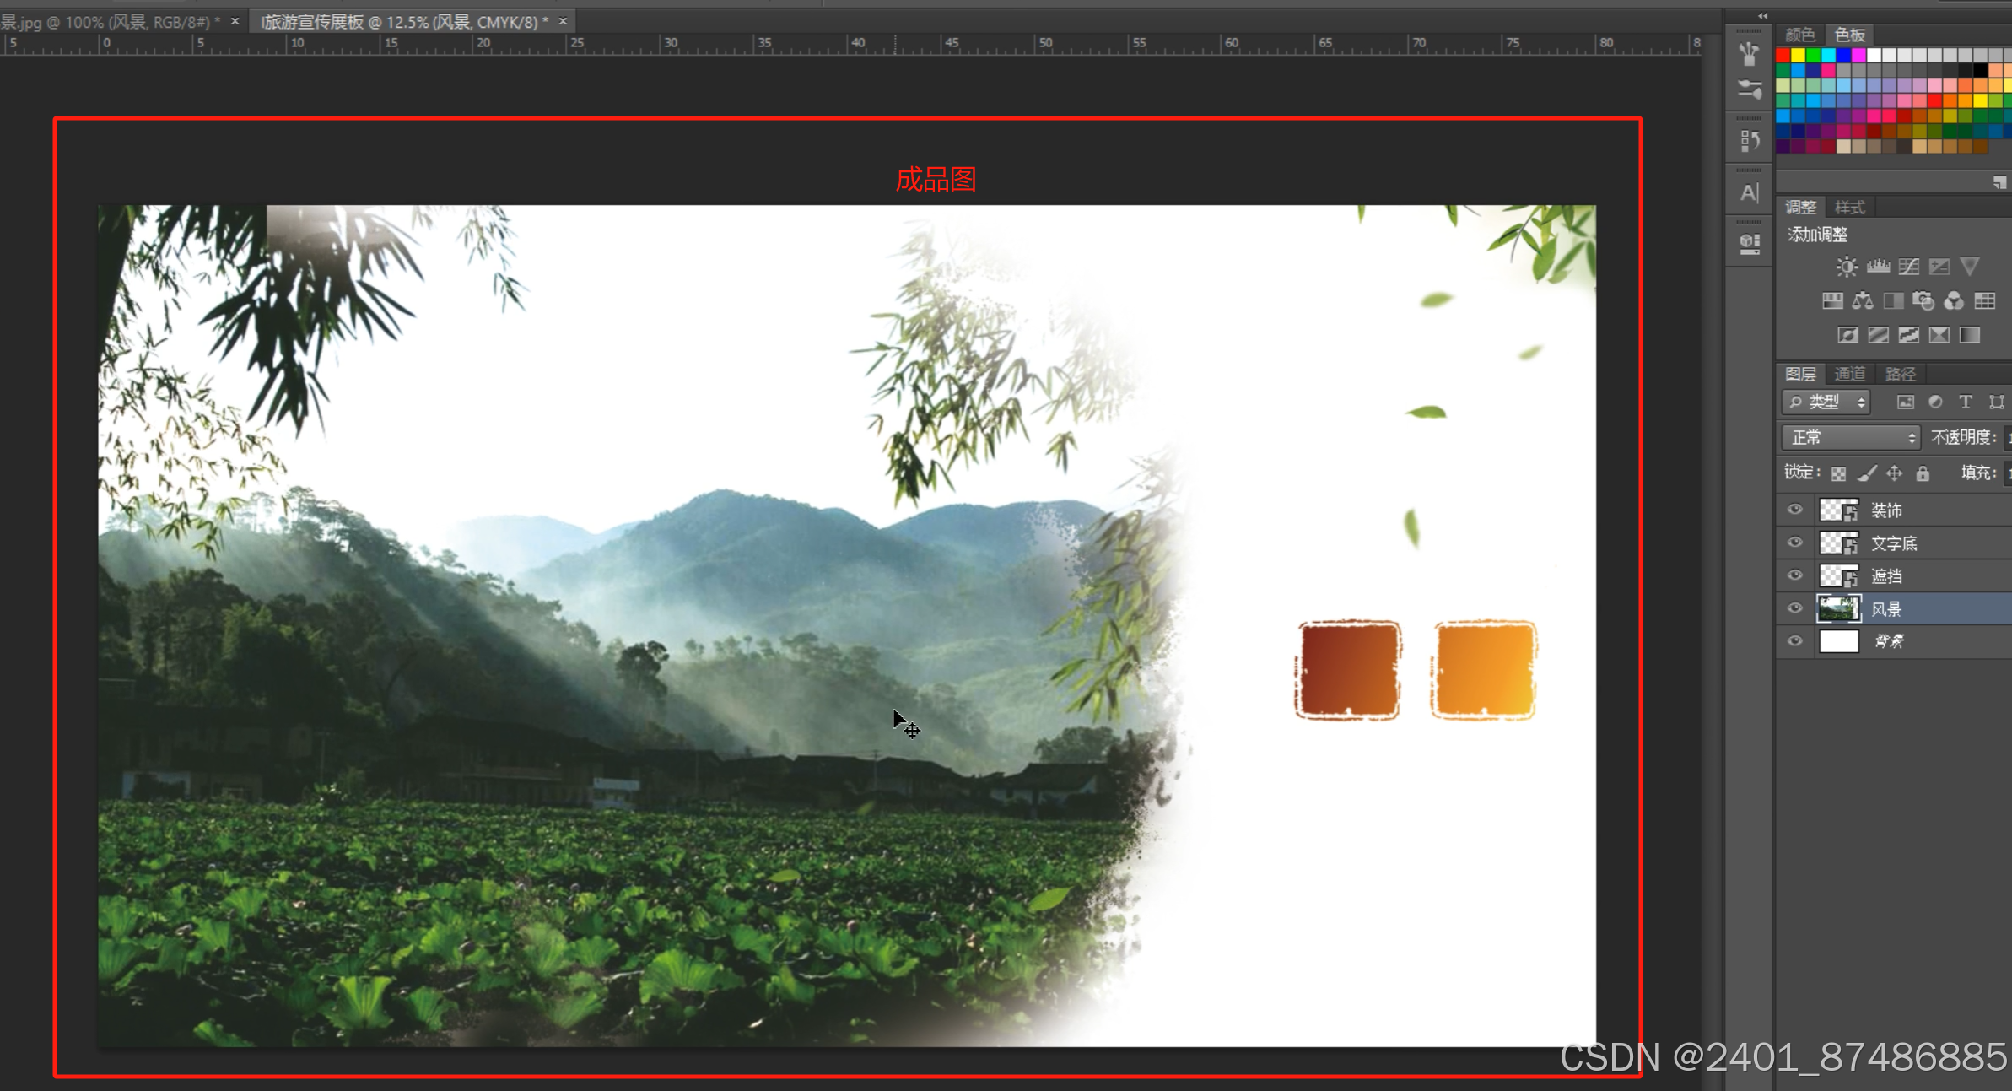The height and width of the screenshot is (1091, 2012).
Task: Add a Color Balance adjustment
Action: point(1863,301)
